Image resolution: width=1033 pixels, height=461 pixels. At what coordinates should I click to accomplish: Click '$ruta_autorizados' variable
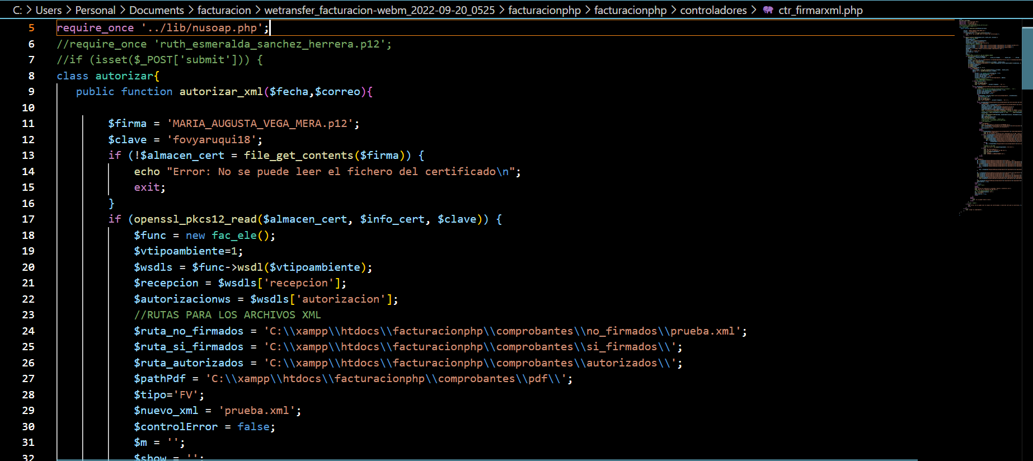[189, 363]
